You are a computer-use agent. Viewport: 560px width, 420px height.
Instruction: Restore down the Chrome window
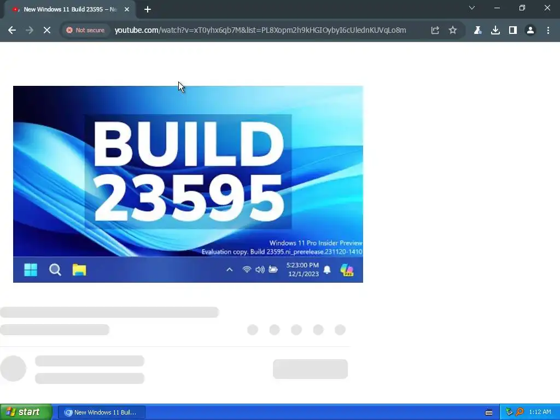point(522,8)
